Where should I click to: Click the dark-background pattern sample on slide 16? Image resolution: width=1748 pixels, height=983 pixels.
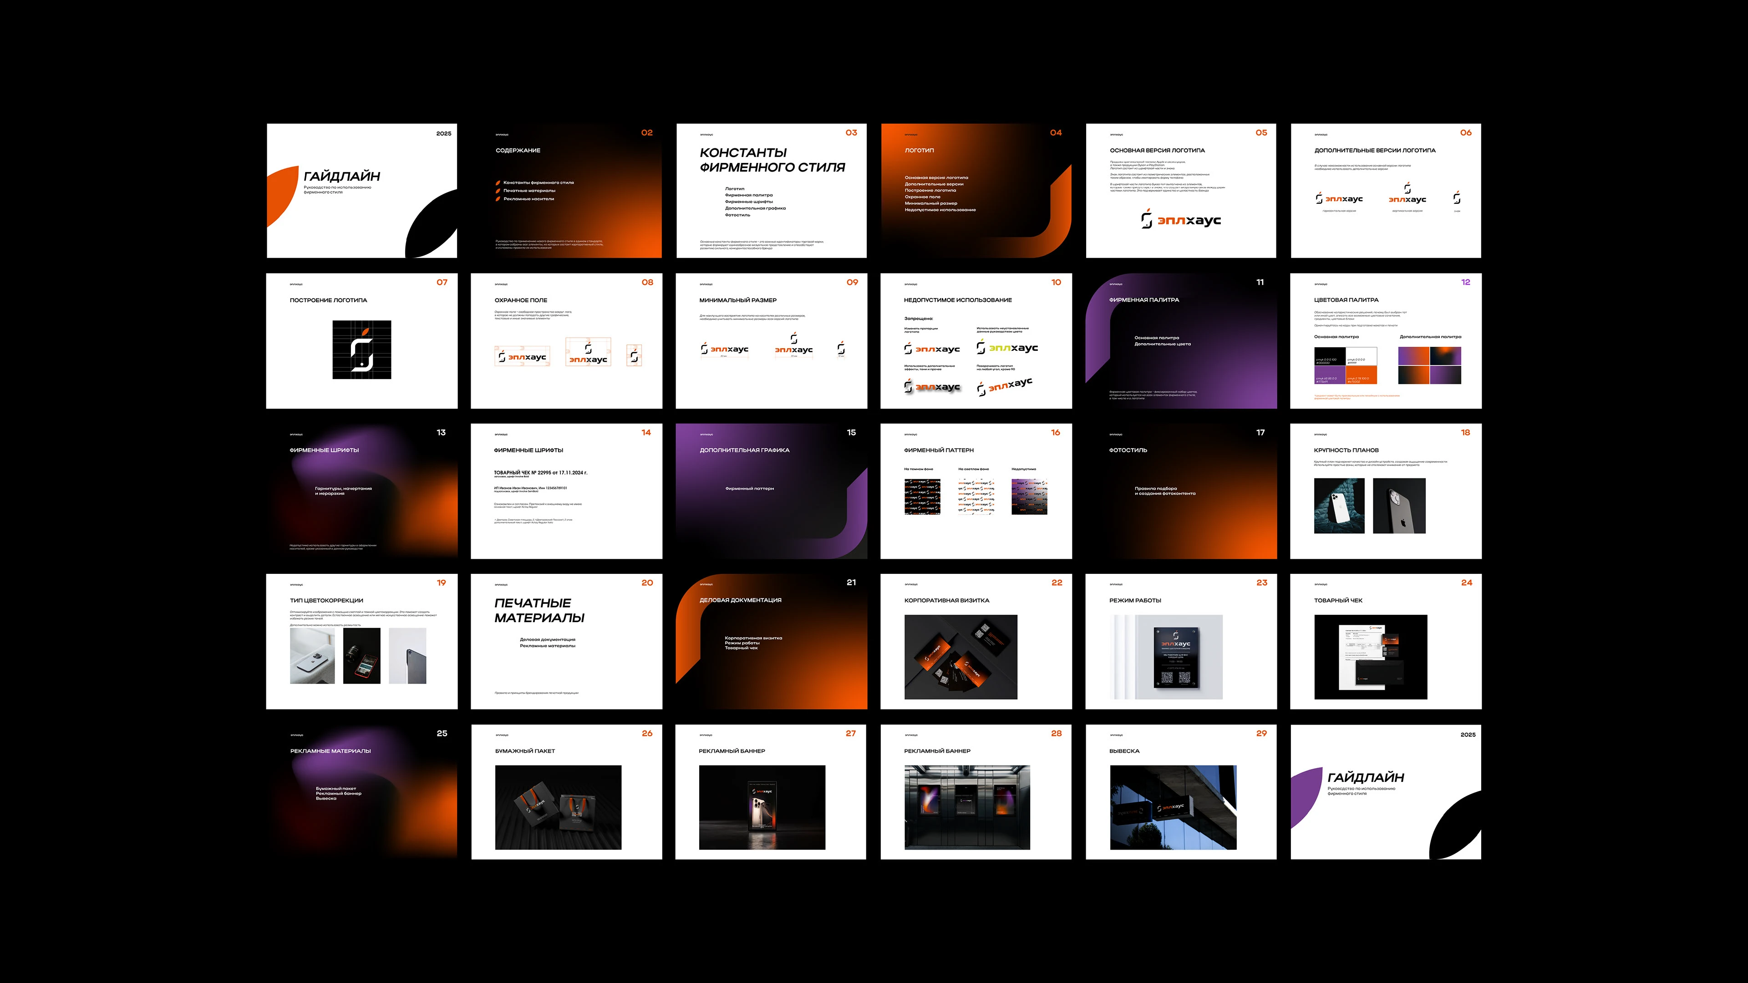tap(922, 497)
